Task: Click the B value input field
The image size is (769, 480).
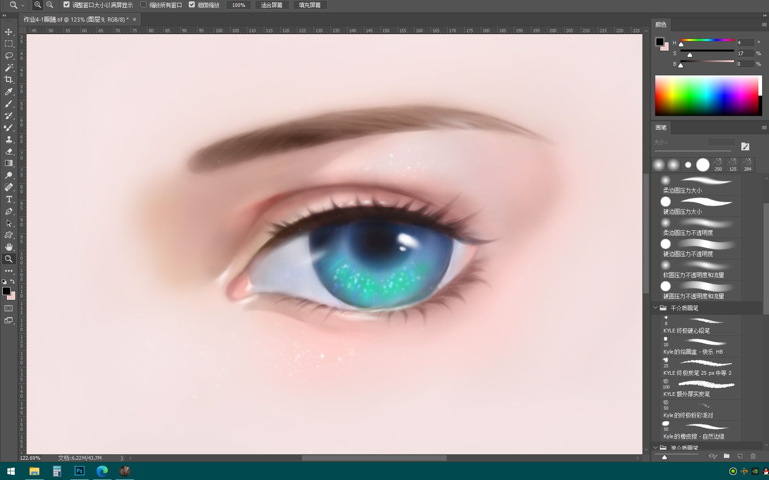Action: click(745, 64)
